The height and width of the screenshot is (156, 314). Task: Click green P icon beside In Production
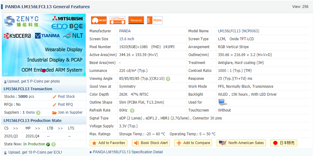[x=48, y=144]
